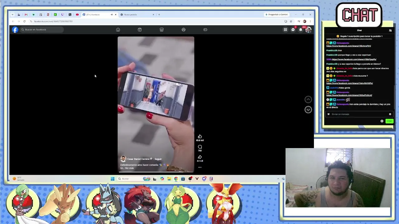399x224 pixels.
Task: Open a new Chrome tab
Action: point(159,15)
